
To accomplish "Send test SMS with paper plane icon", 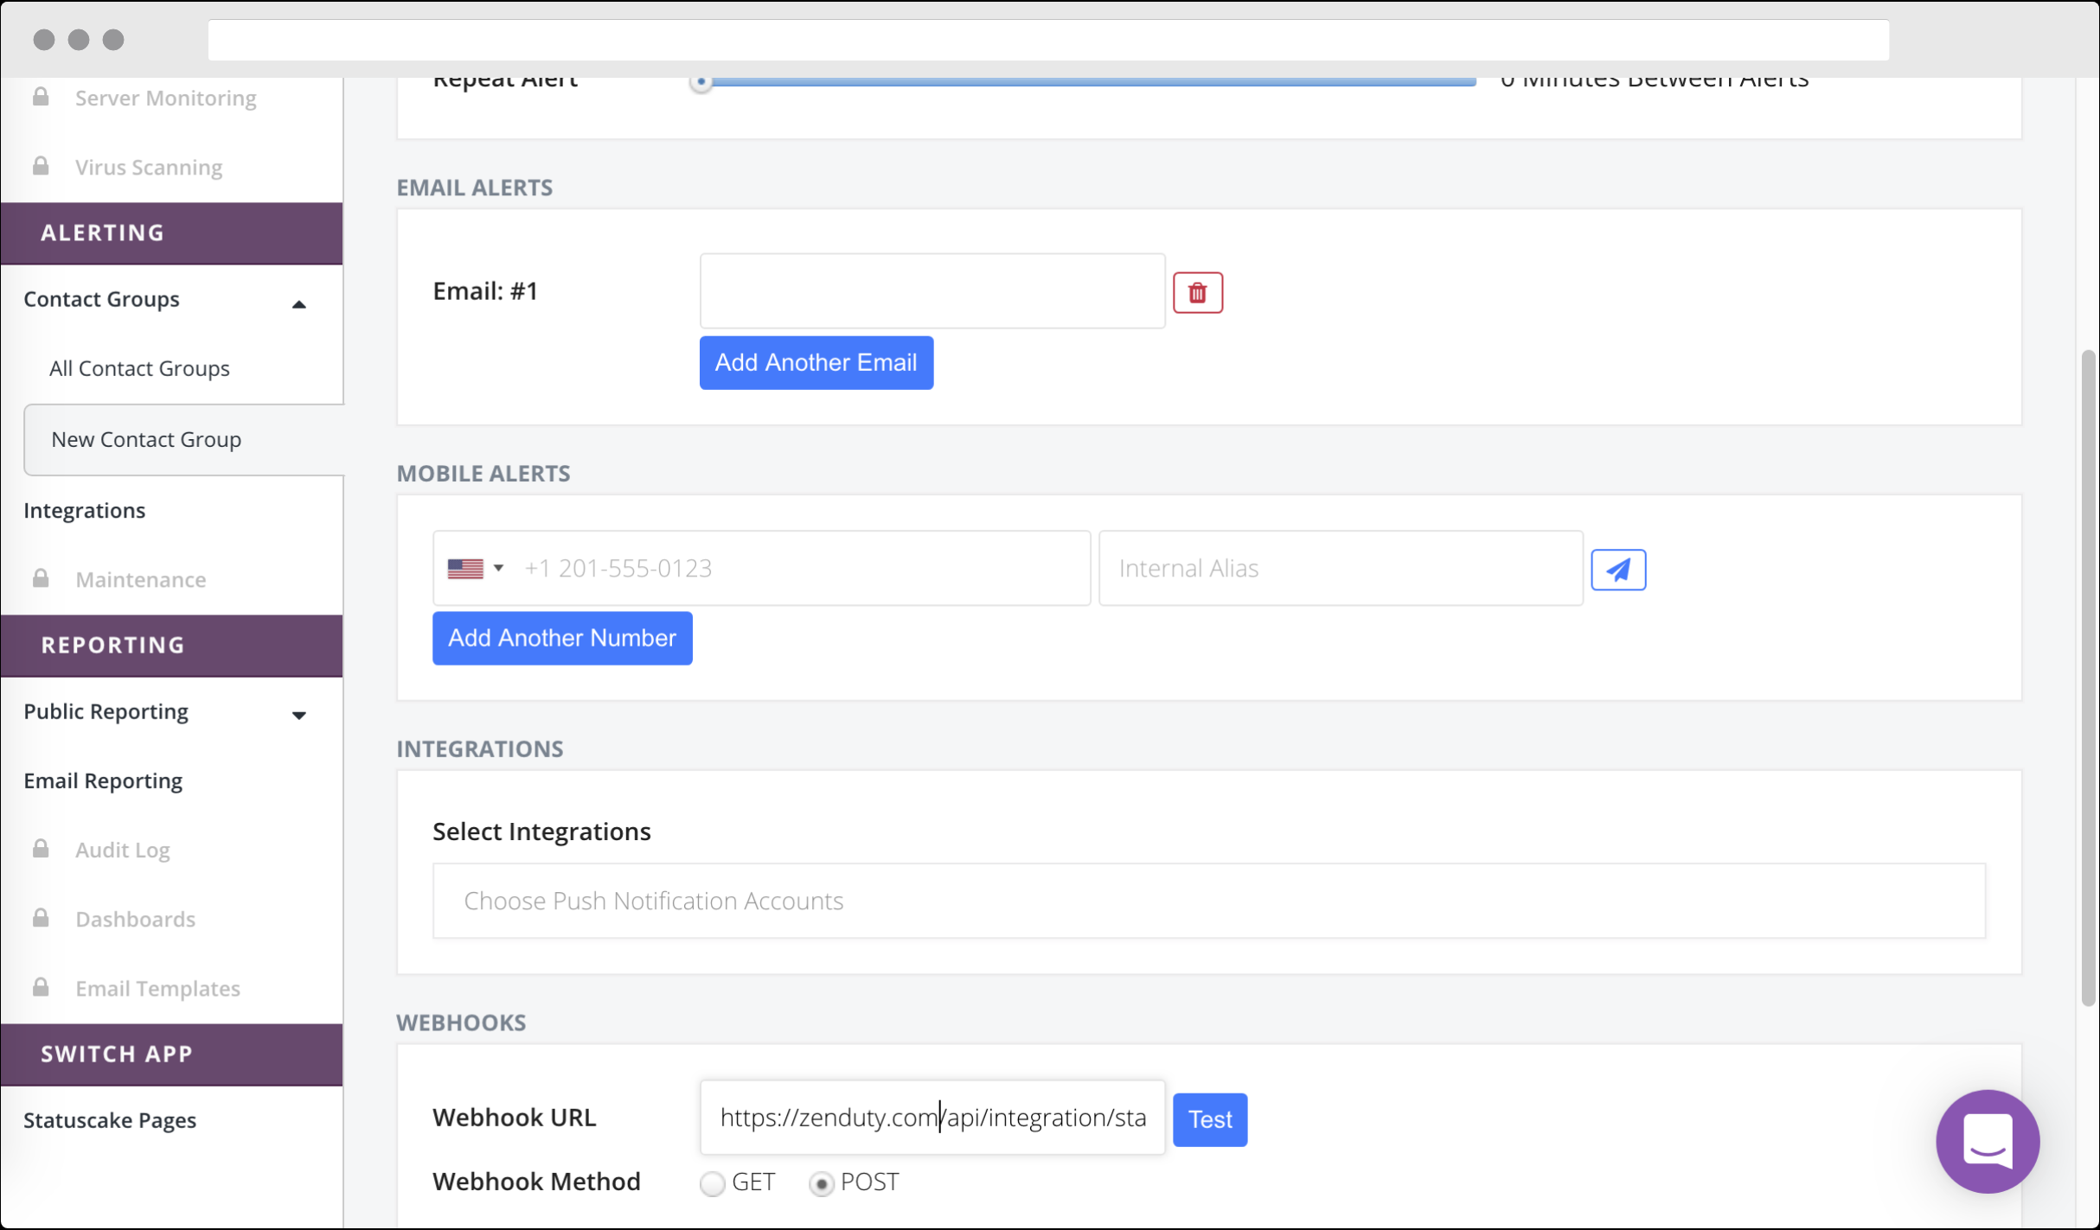I will pyautogui.click(x=1617, y=570).
